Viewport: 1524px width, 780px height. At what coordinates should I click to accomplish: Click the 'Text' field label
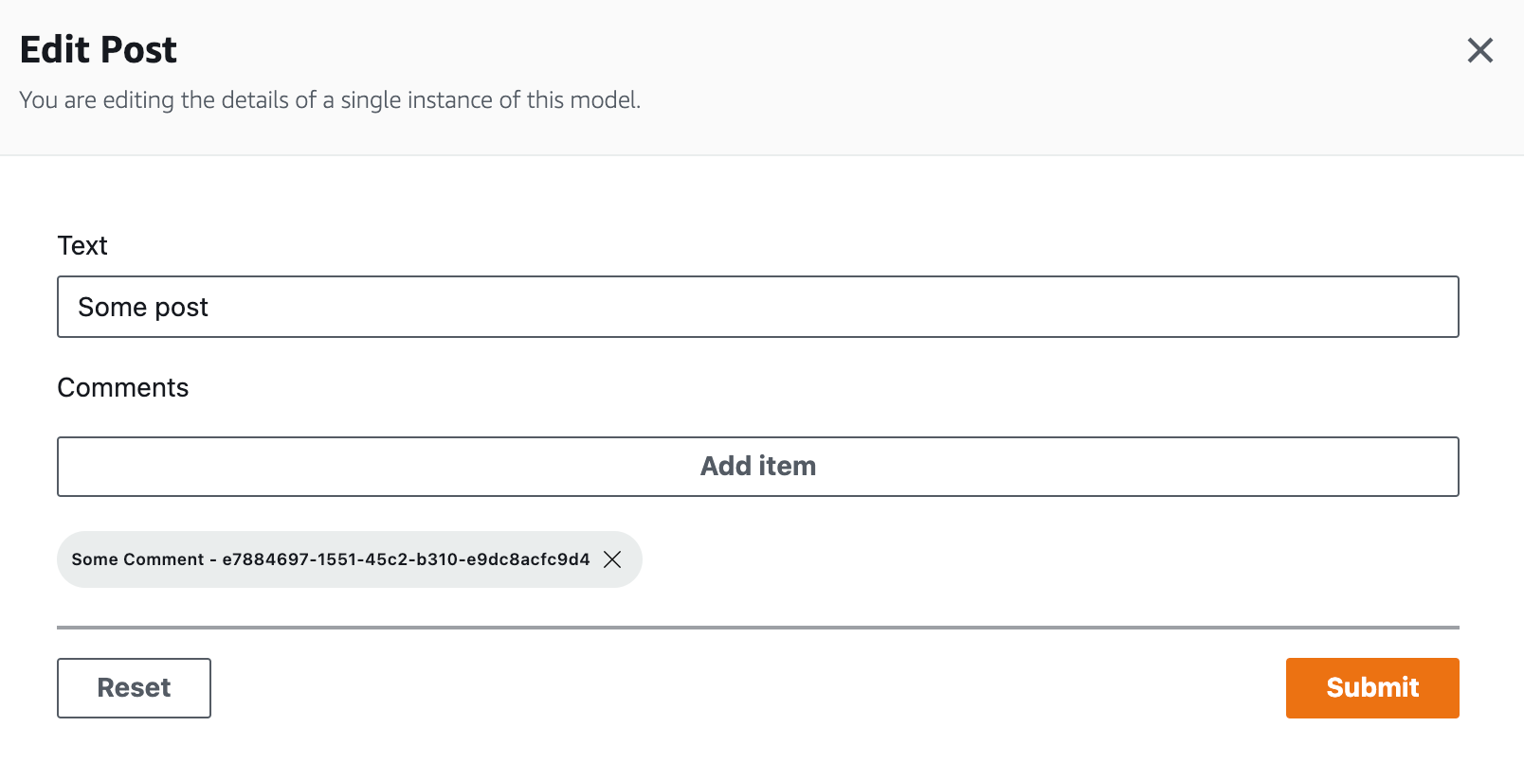(x=82, y=246)
